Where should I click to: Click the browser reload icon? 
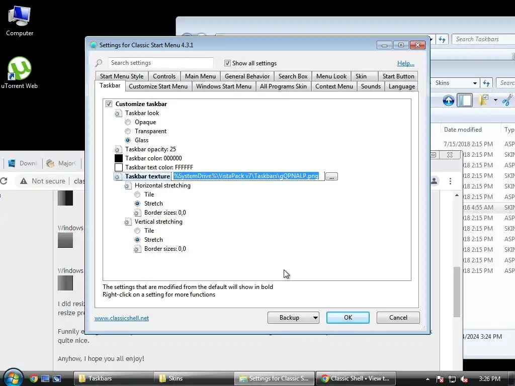pos(4,181)
